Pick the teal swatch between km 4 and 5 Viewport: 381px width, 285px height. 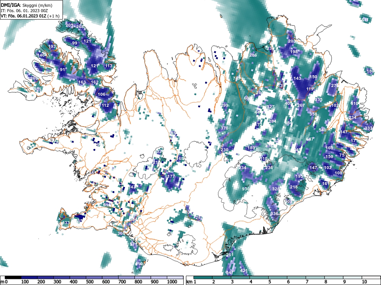click(x=259, y=277)
